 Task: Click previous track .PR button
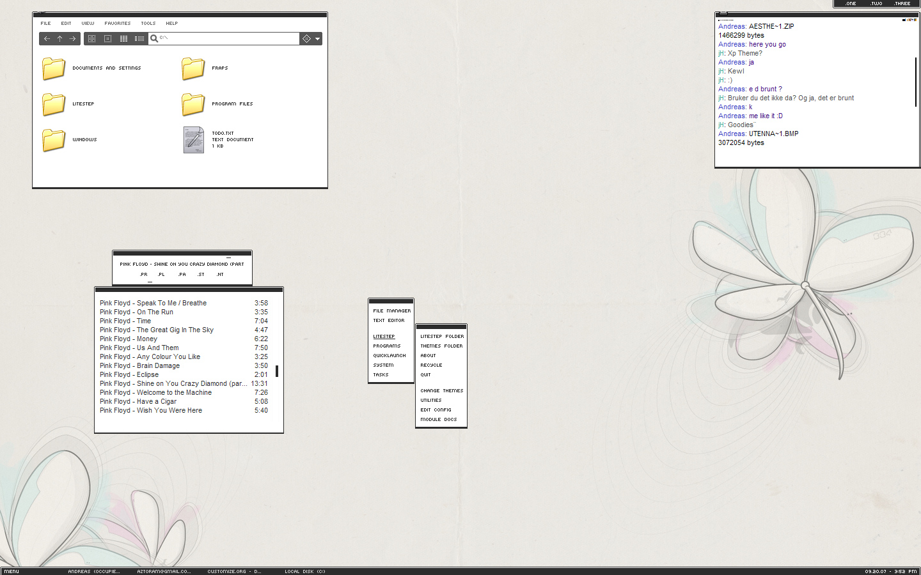point(144,274)
